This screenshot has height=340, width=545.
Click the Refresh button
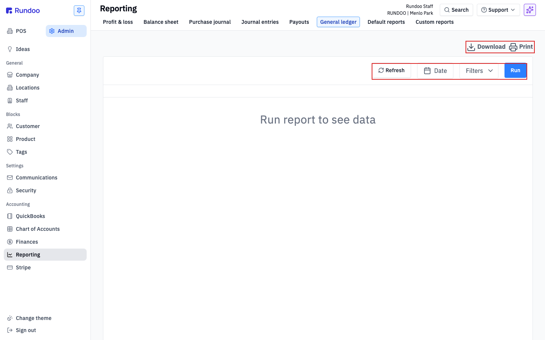(x=391, y=71)
